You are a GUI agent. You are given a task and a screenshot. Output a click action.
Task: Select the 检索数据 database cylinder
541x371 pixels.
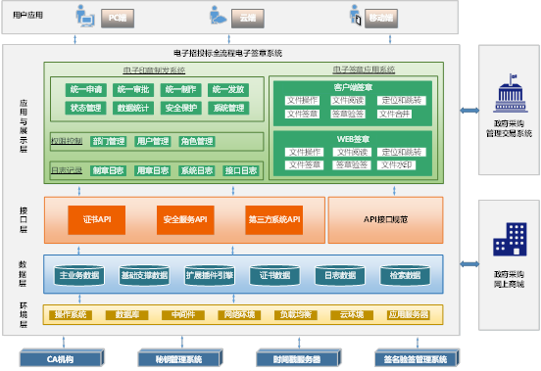tap(405, 275)
